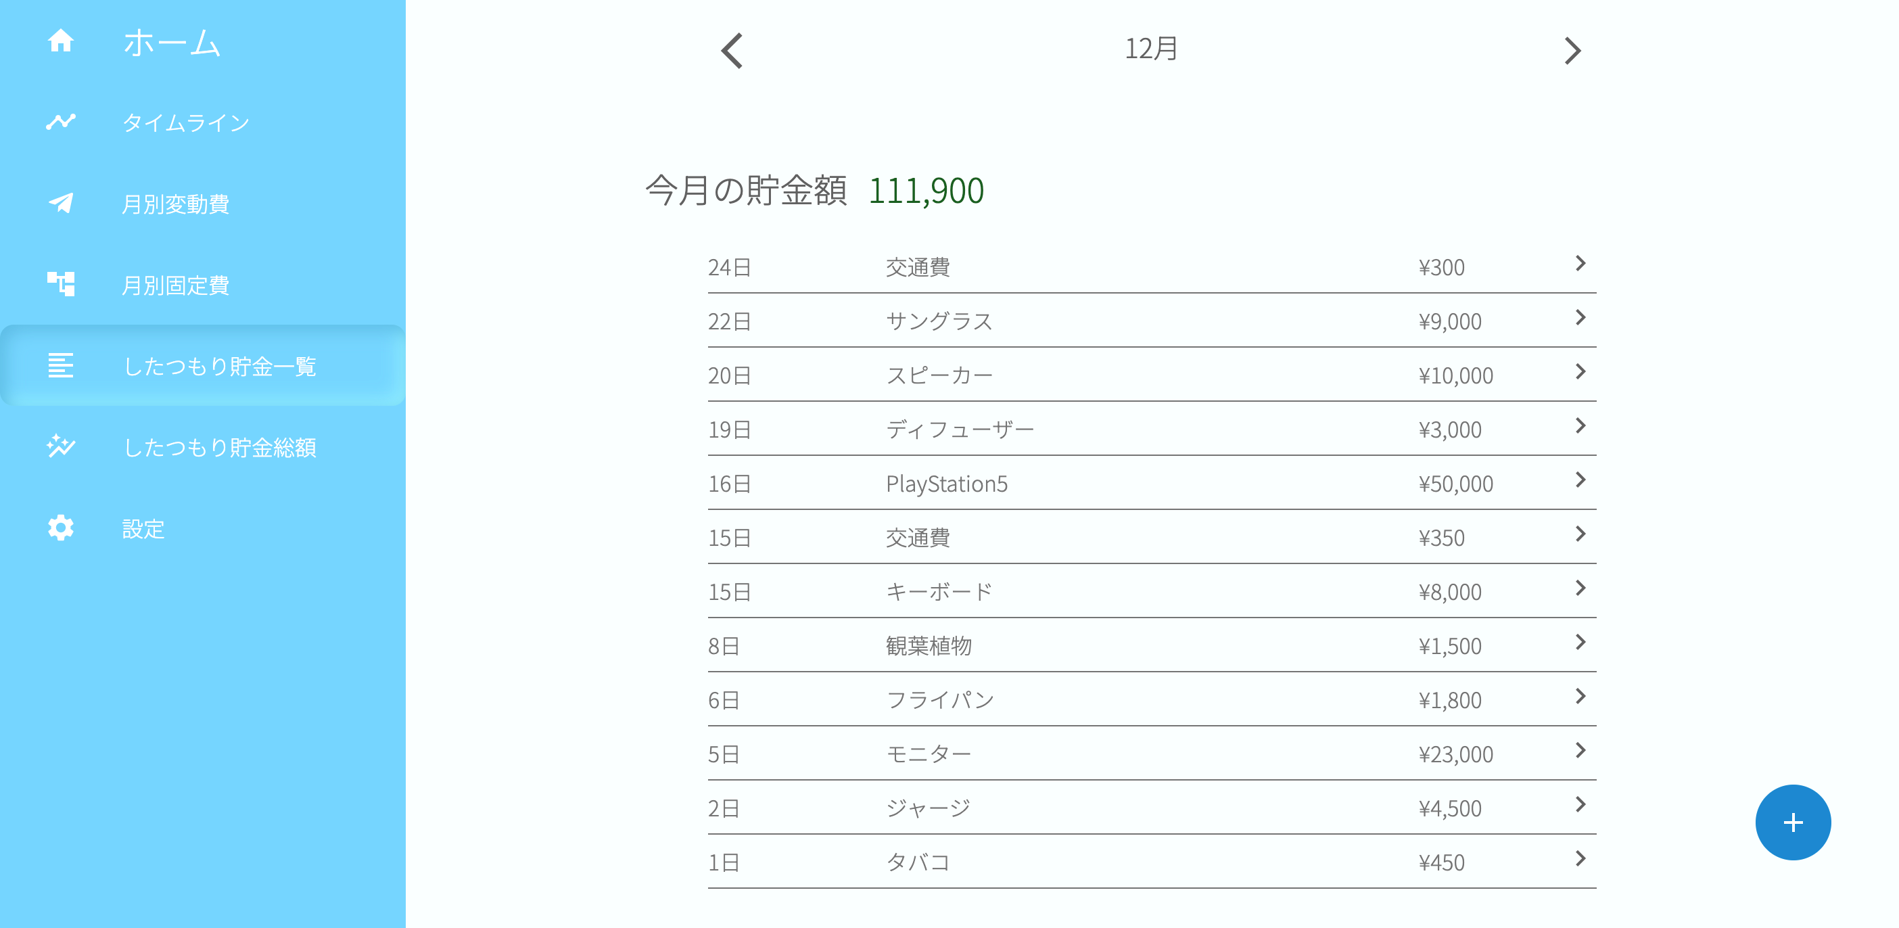
Task: Click the paper plane icon for 月別変動費
Action: pos(61,204)
